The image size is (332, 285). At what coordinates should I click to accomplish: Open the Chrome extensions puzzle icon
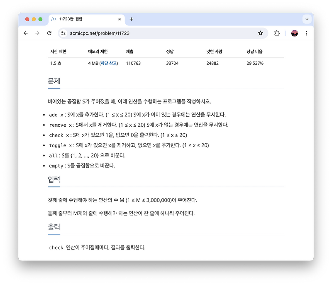[x=277, y=34]
